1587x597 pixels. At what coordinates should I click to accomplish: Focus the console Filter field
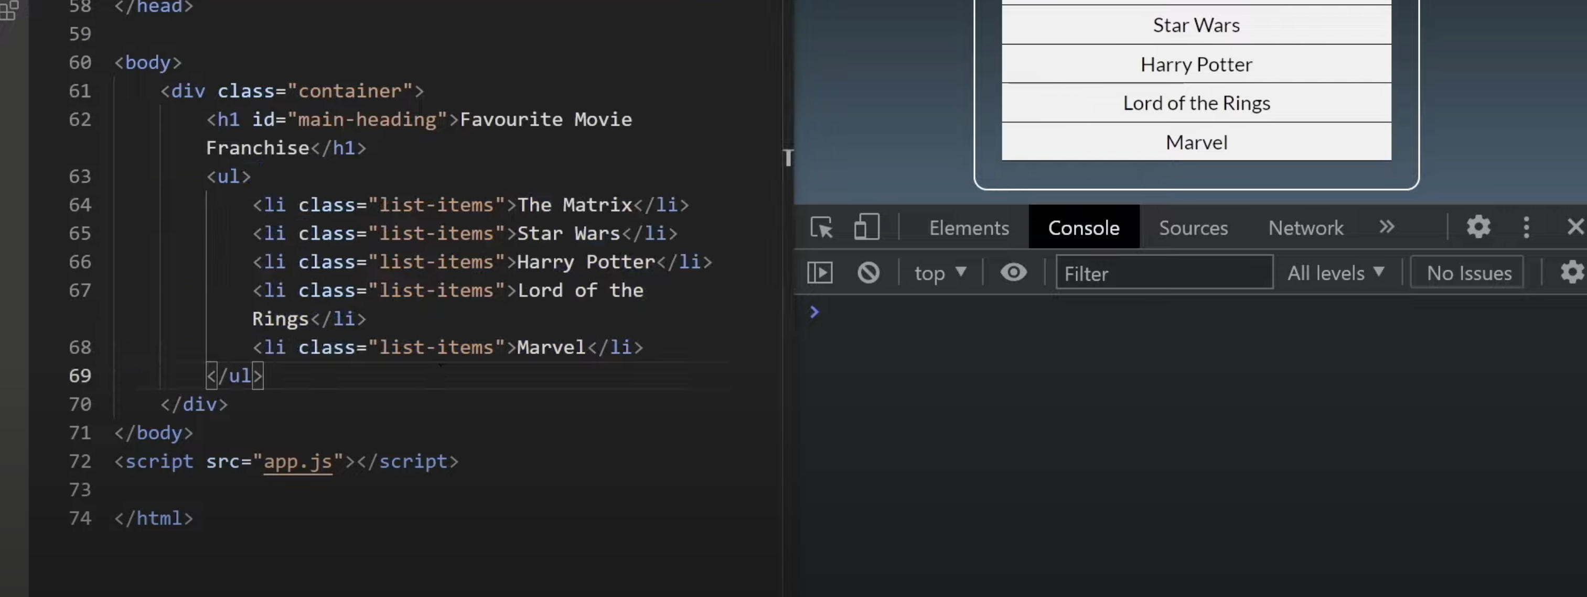pyautogui.click(x=1164, y=273)
